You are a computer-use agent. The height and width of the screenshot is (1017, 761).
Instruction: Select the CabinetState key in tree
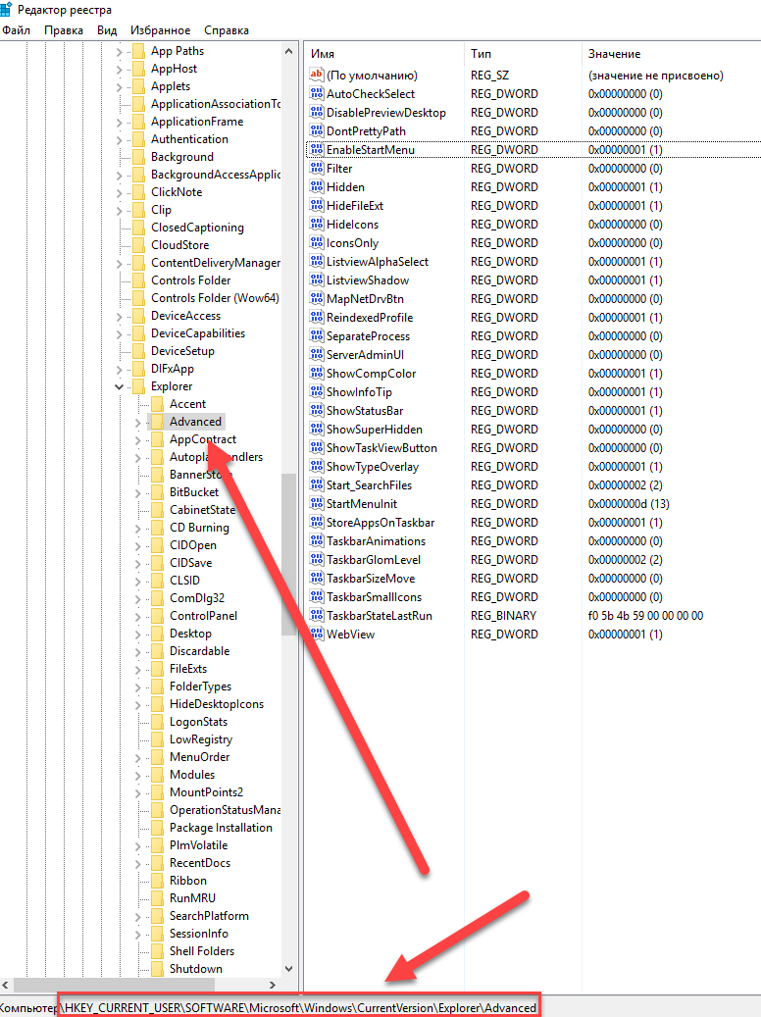pyautogui.click(x=202, y=510)
